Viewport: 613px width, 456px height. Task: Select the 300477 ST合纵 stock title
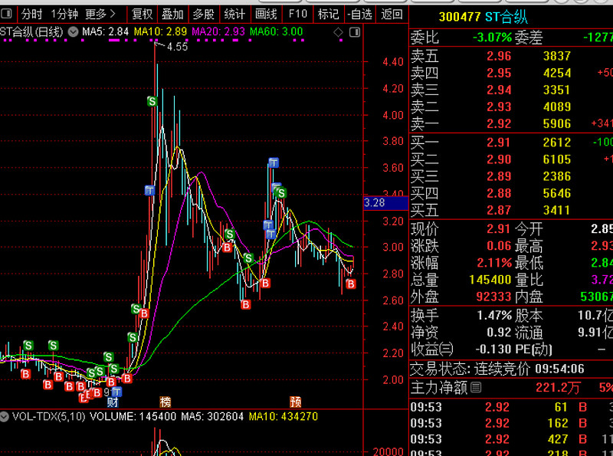tap(483, 17)
